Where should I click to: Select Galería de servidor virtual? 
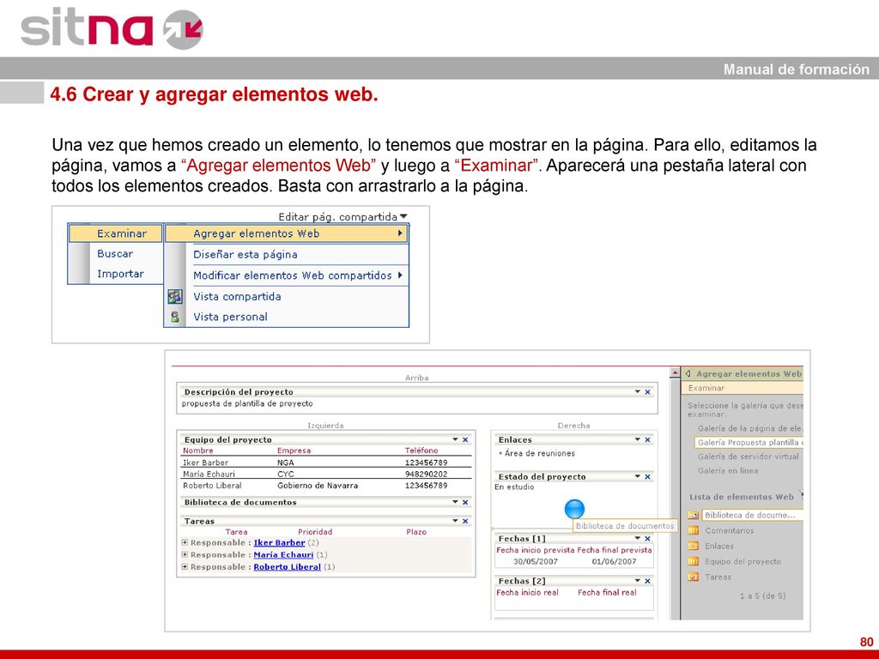coord(748,456)
